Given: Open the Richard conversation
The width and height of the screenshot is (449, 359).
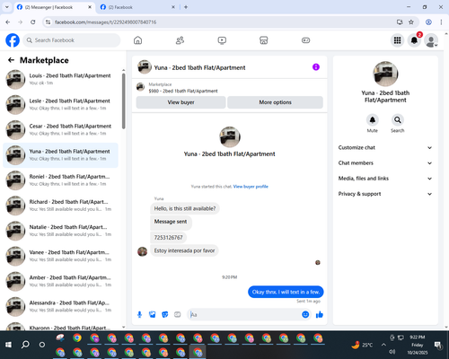Looking at the screenshot, I should click(60, 206).
